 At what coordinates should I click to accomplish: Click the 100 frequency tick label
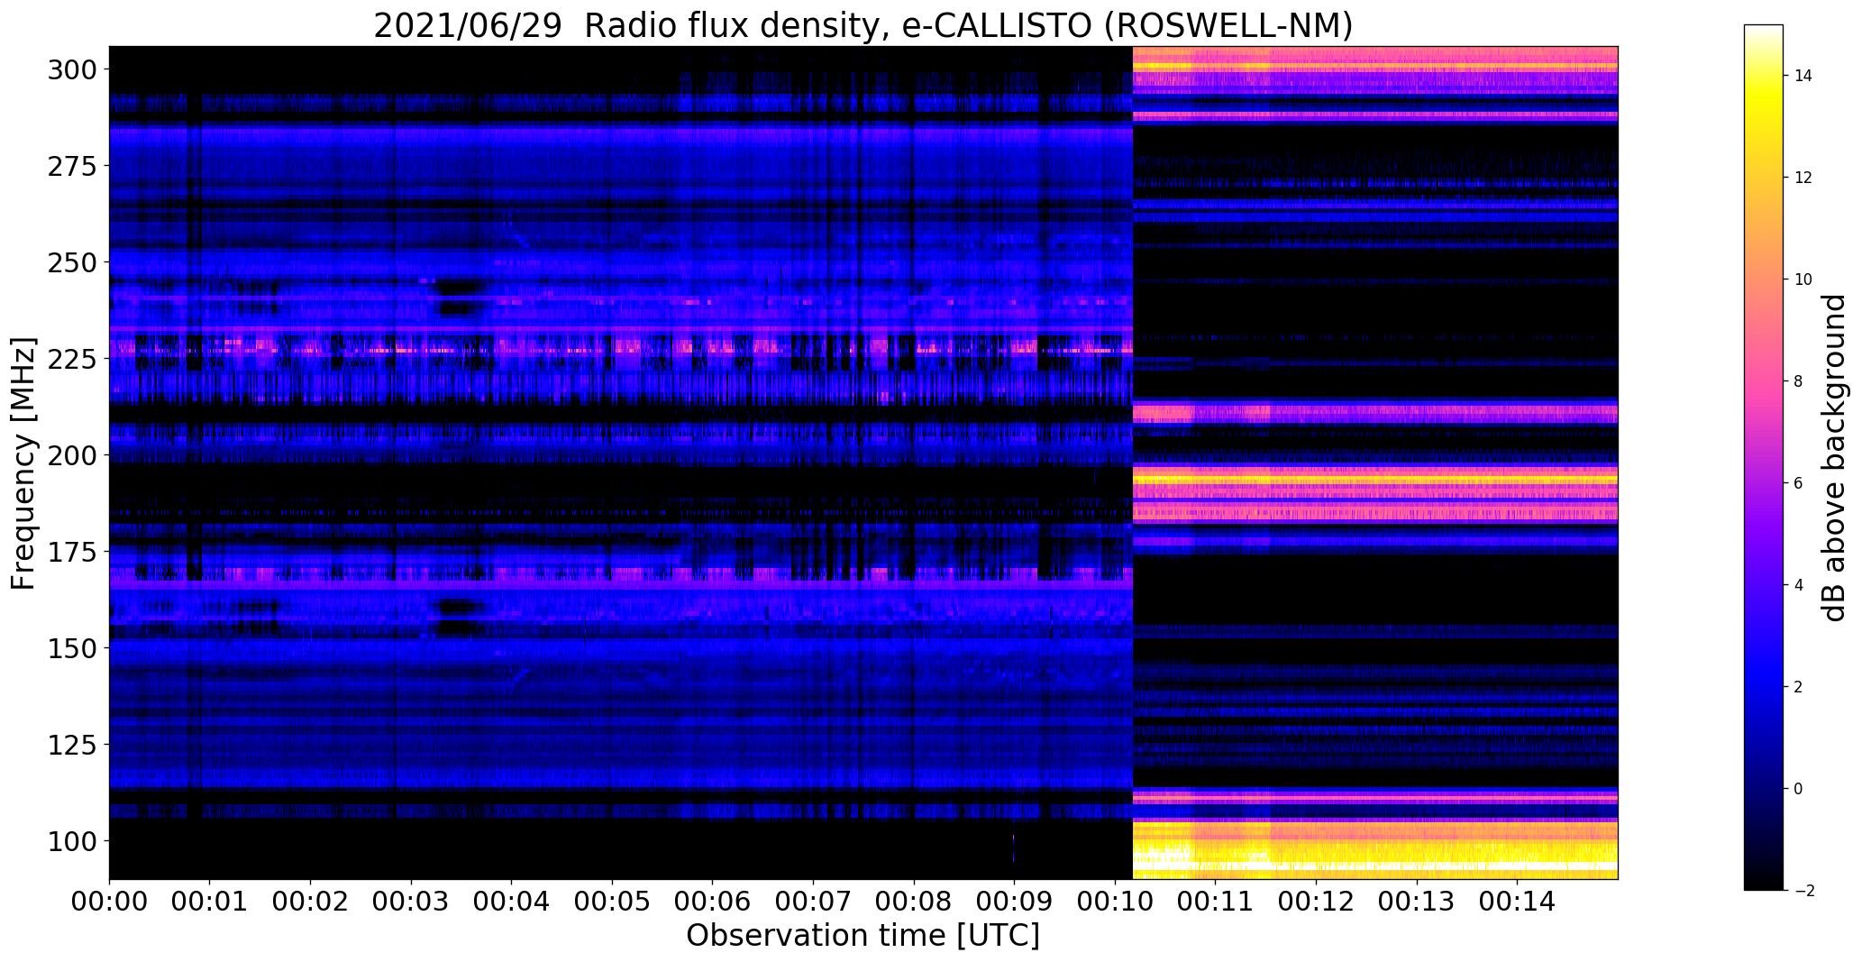click(x=73, y=840)
